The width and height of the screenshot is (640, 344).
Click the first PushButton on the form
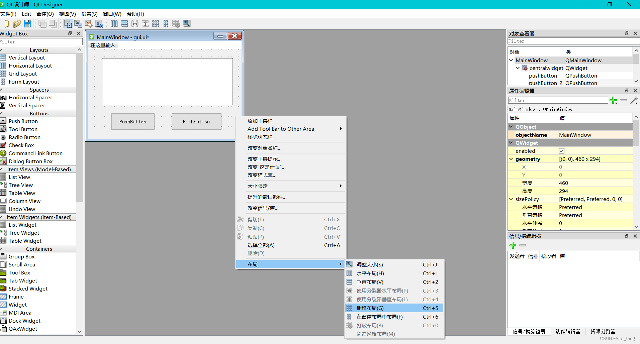(133, 122)
